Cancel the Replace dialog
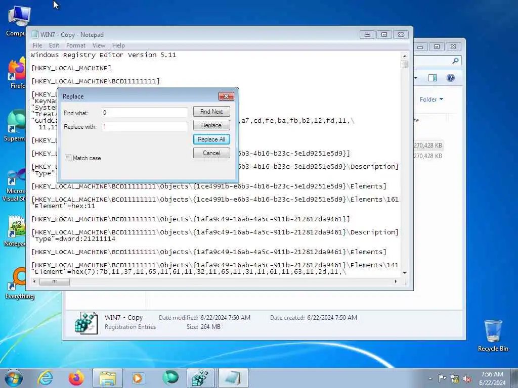This screenshot has width=518, height=388. (x=211, y=153)
